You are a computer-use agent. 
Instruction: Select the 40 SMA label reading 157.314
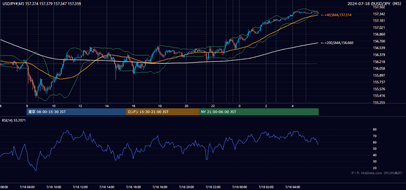pyautogui.click(x=336, y=15)
